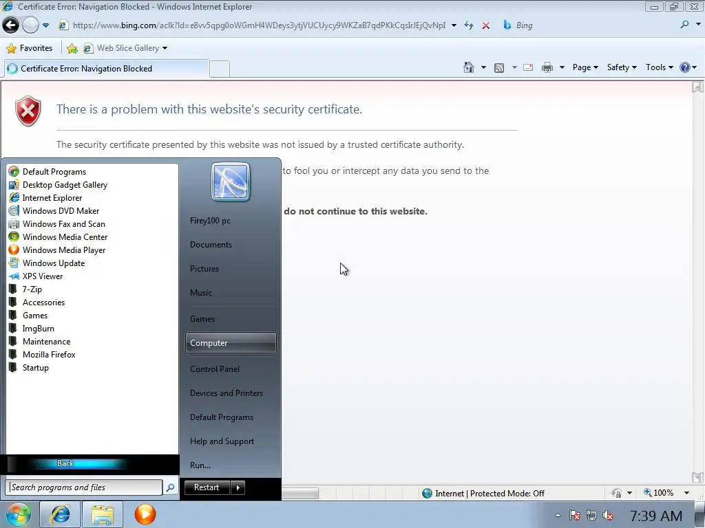Expand the Home button dropdown arrow

tap(483, 68)
